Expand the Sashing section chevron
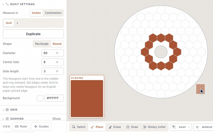 3,119
